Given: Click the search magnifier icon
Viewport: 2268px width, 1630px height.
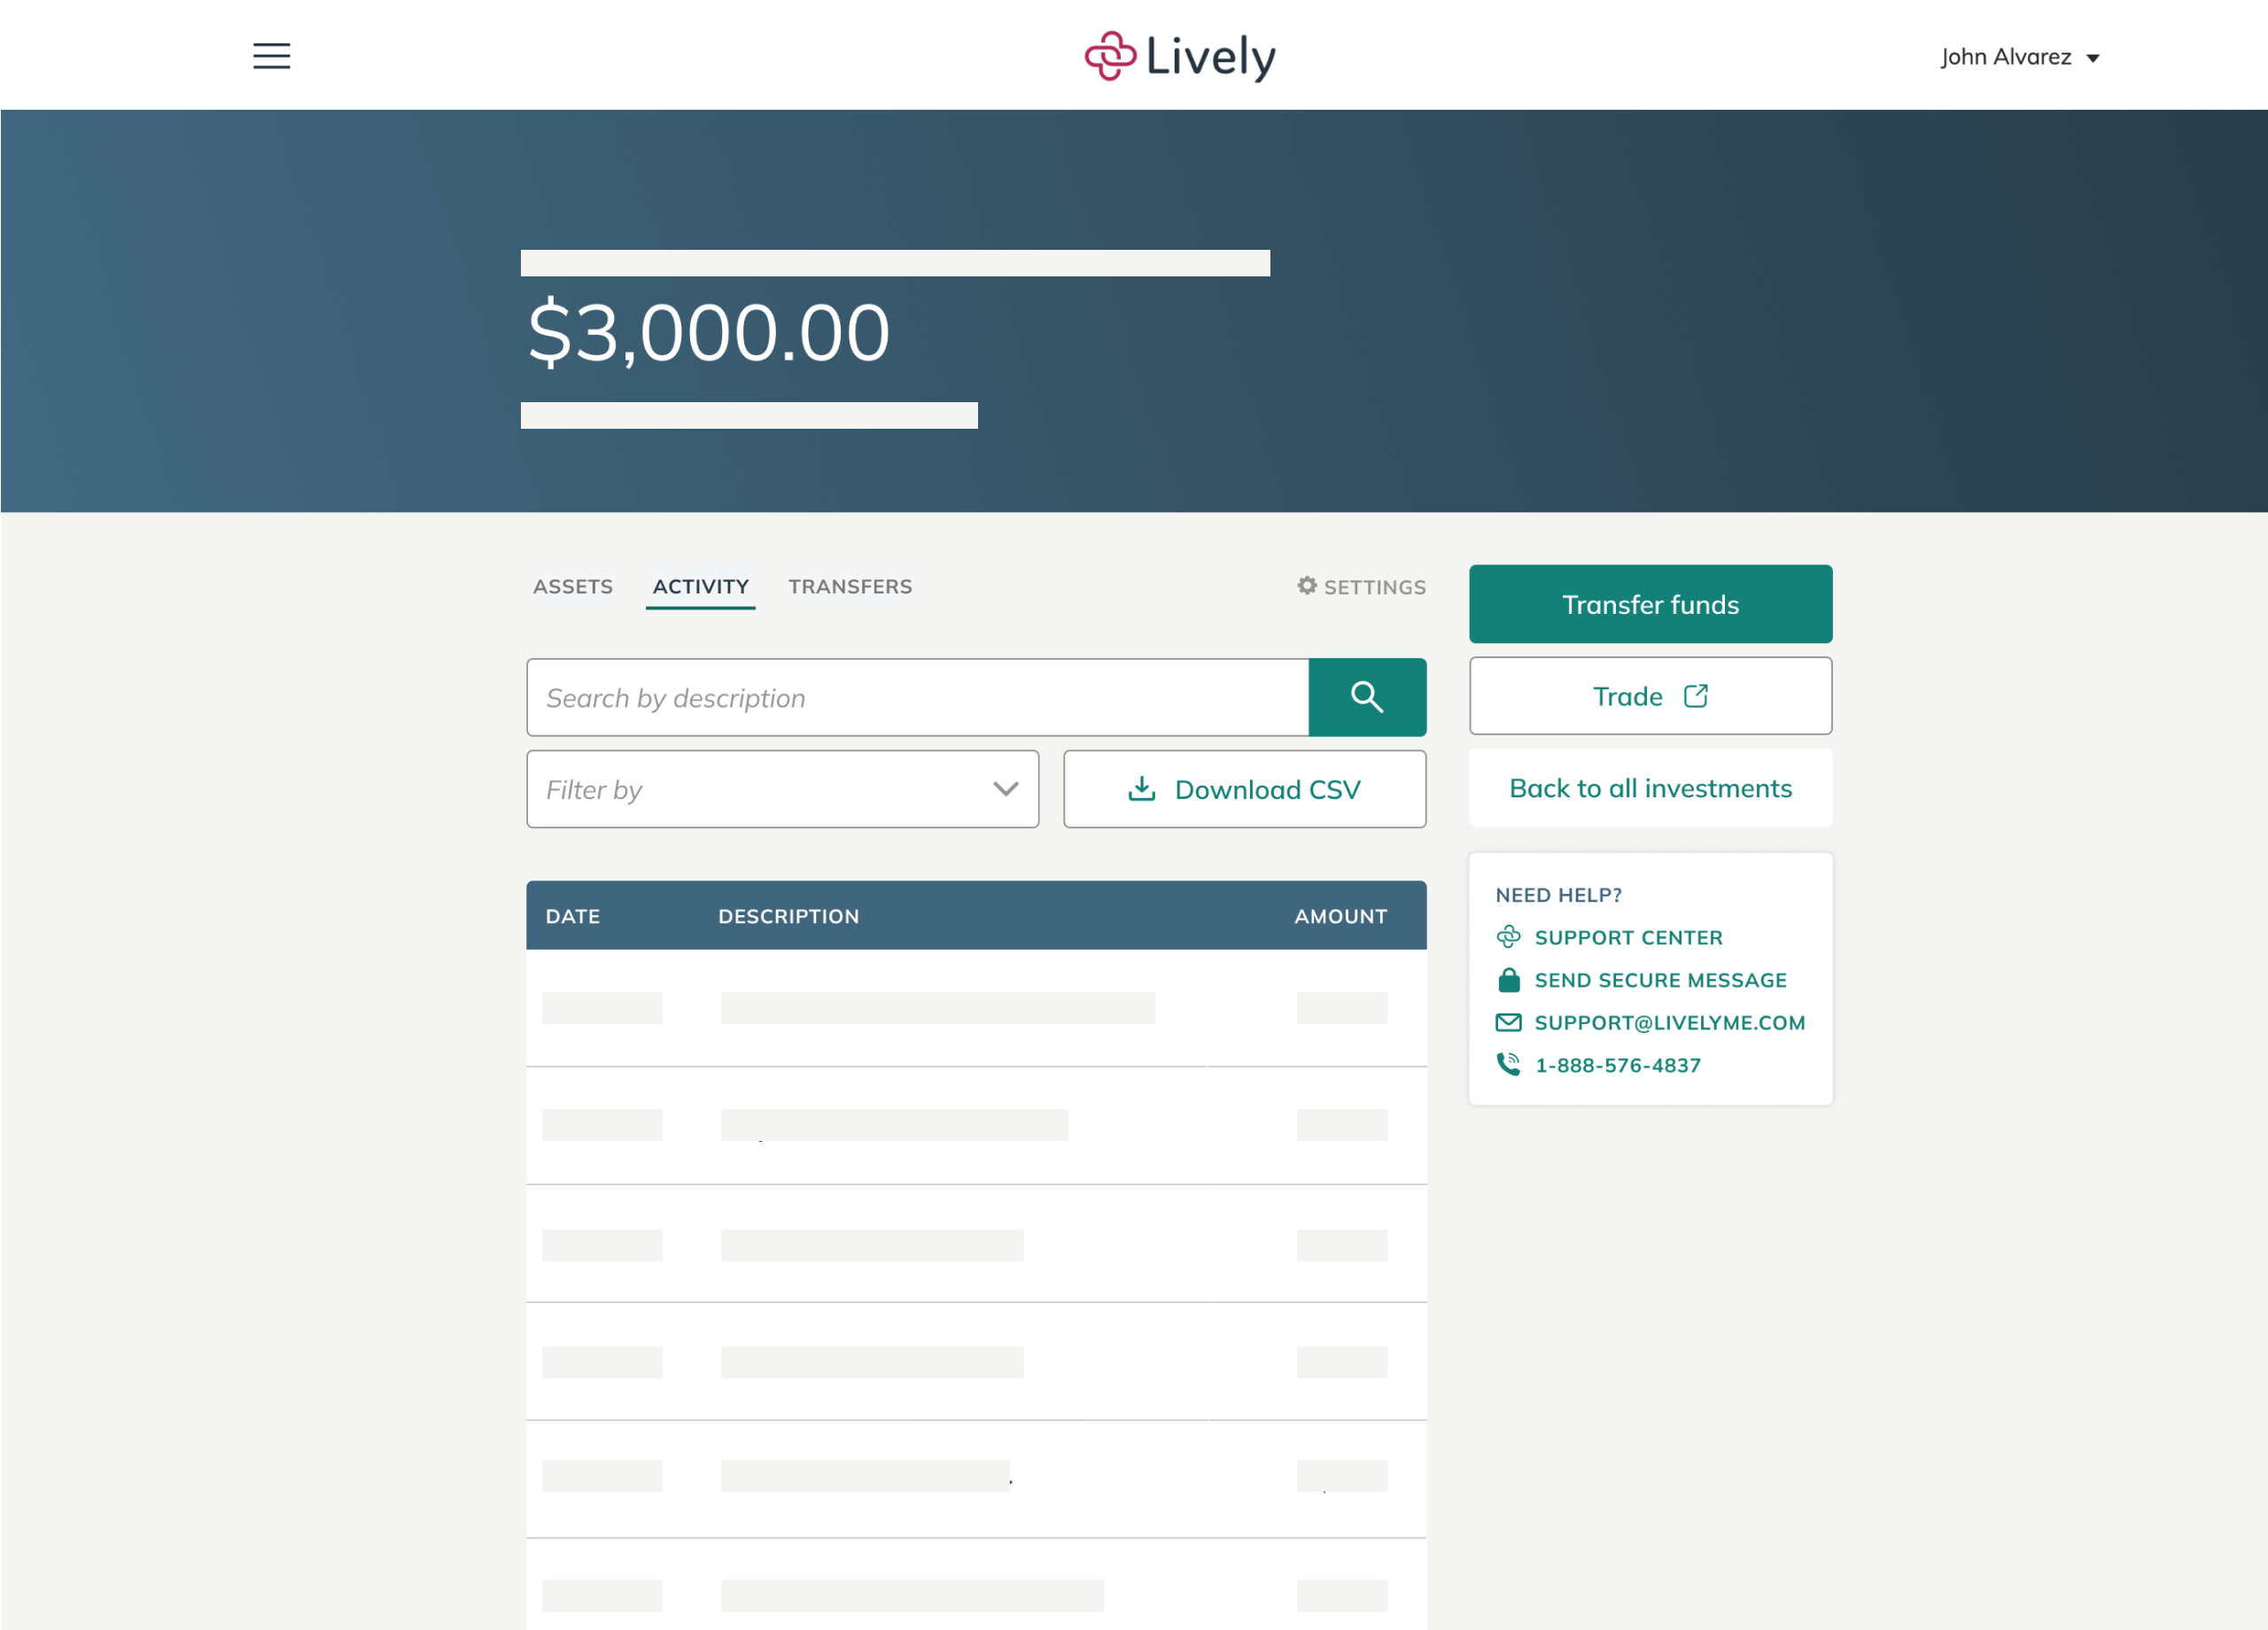Looking at the screenshot, I should pyautogui.click(x=1368, y=697).
